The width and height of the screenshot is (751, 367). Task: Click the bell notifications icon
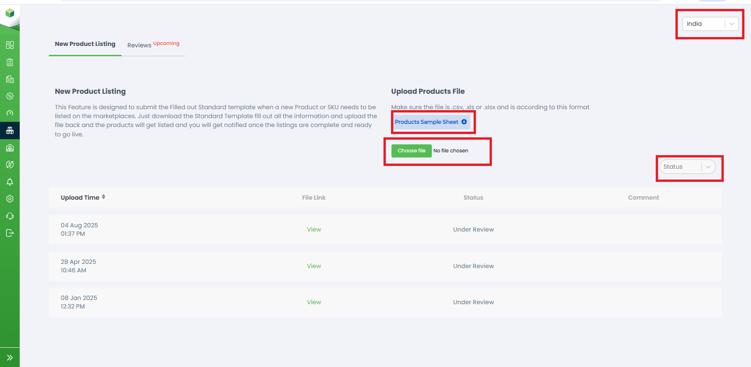(9, 182)
